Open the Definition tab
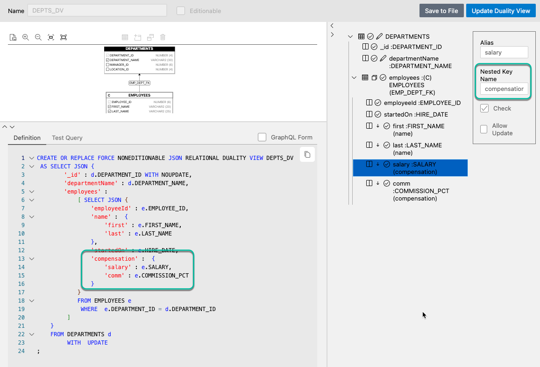The height and width of the screenshot is (367, 540). tap(27, 138)
